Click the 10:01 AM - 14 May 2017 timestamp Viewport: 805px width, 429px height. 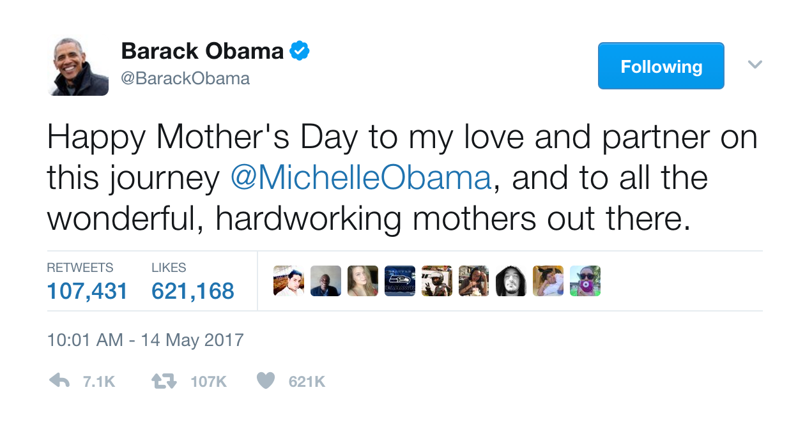pyautogui.click(x=146, y=339)
